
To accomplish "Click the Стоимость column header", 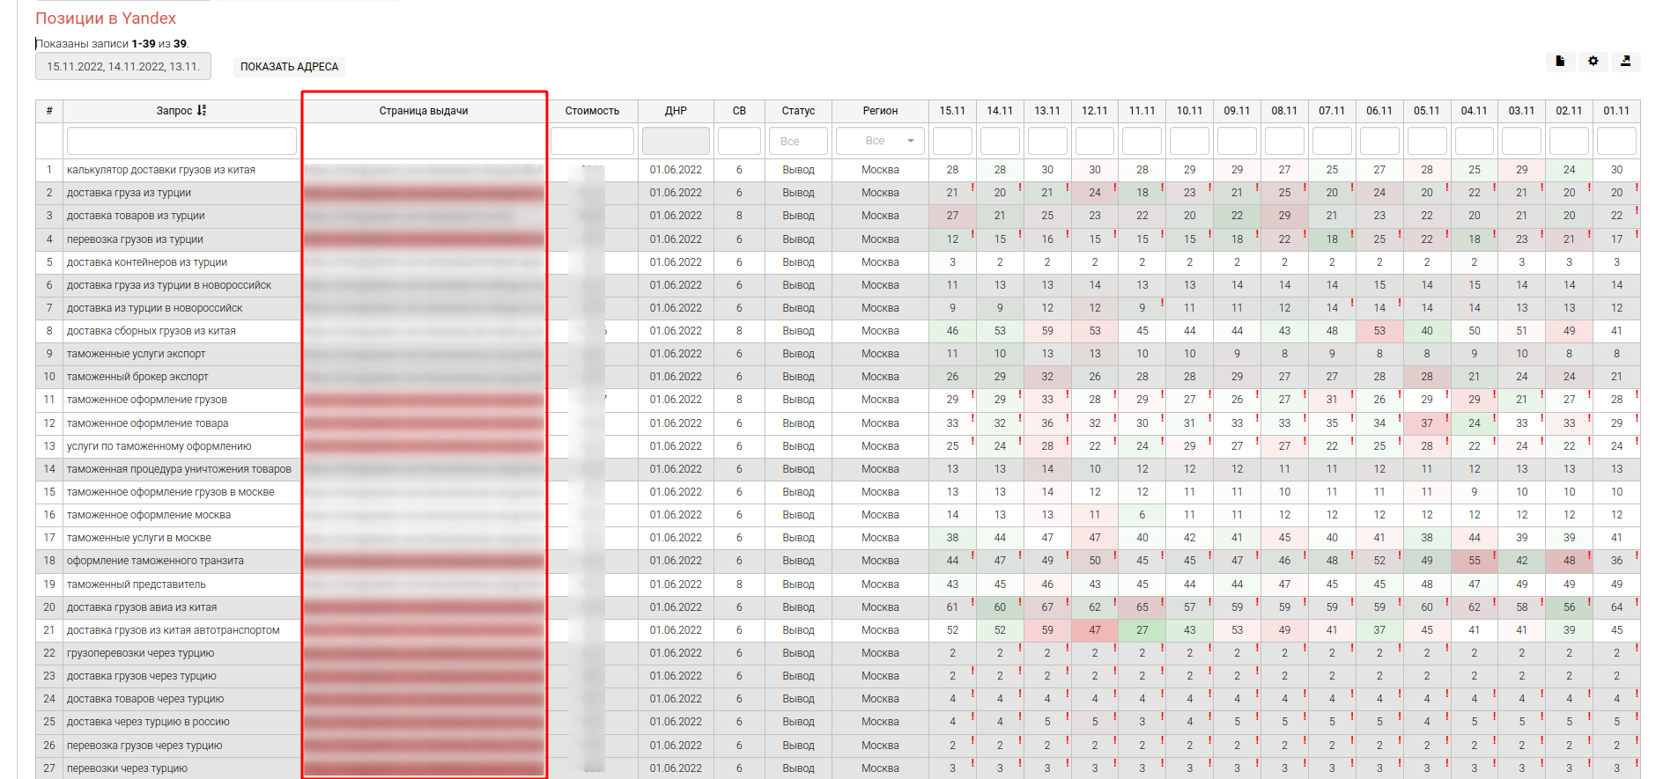I will coord(592,111).
